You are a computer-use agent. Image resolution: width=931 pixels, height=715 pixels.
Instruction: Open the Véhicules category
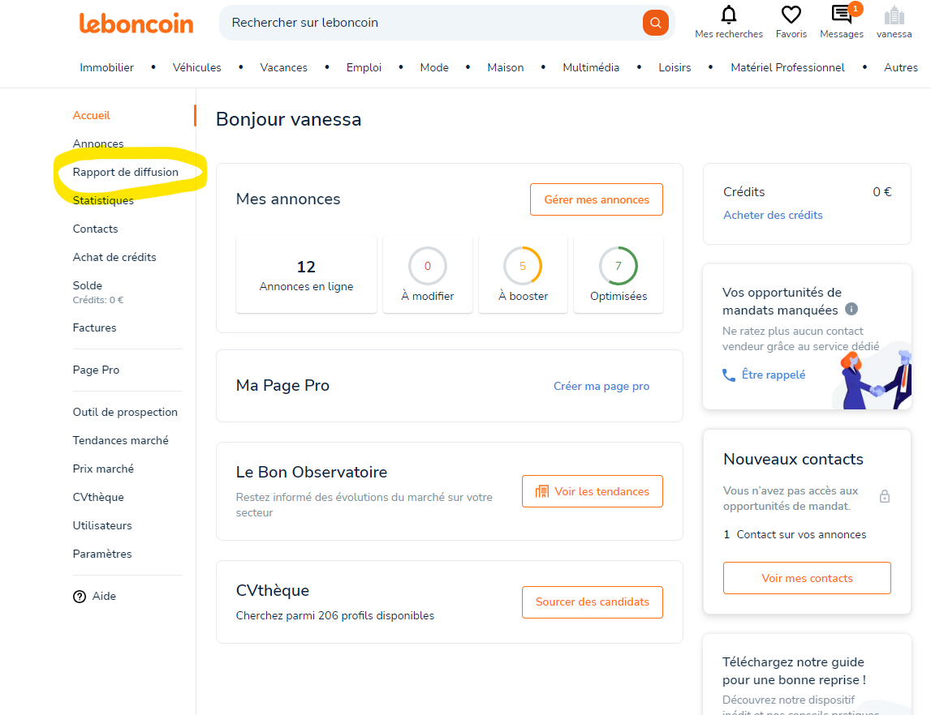tap(196, 67)
